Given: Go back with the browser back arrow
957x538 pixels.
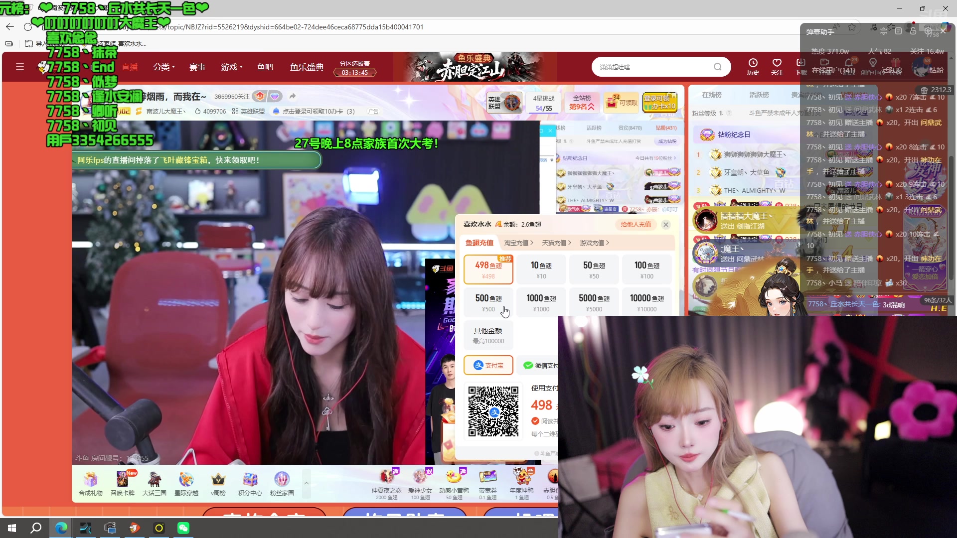Looking at the screenshot, I should (10, 27).
